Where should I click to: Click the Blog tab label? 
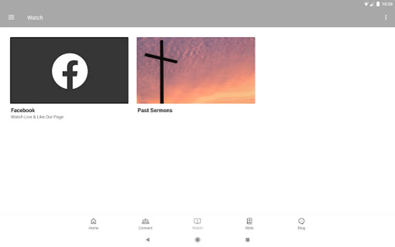pos(301,228)
